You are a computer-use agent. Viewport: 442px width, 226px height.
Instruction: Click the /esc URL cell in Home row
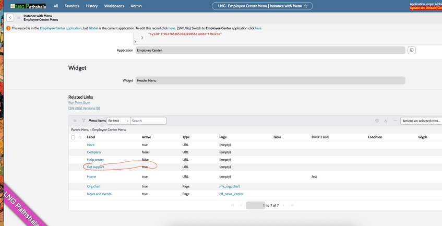click(x=314, y=177)
